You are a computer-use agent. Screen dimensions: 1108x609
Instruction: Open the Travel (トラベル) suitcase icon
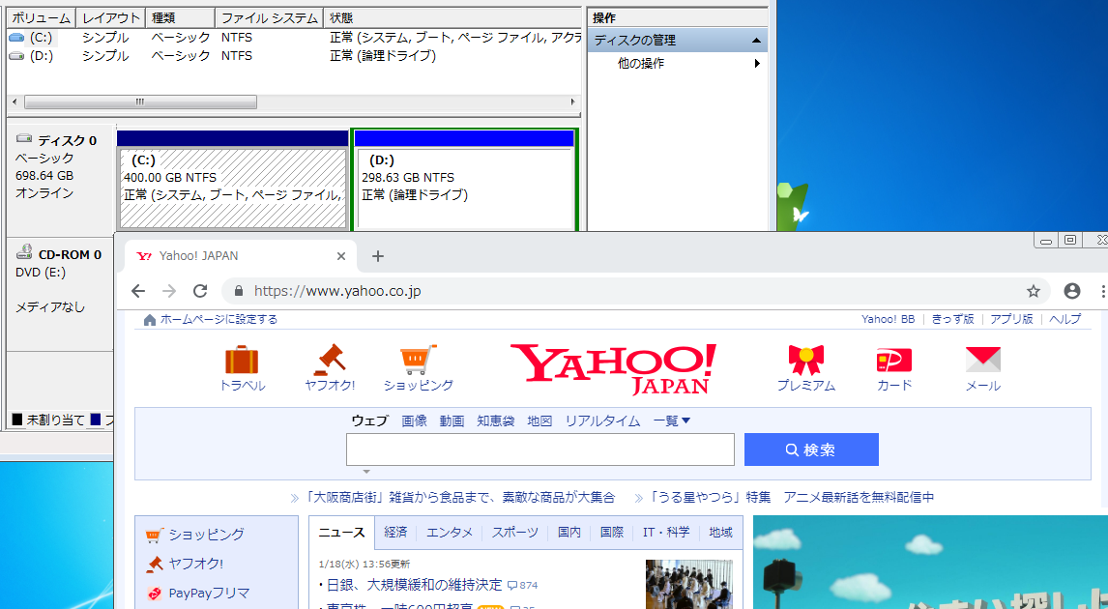[x=242, y=360]
